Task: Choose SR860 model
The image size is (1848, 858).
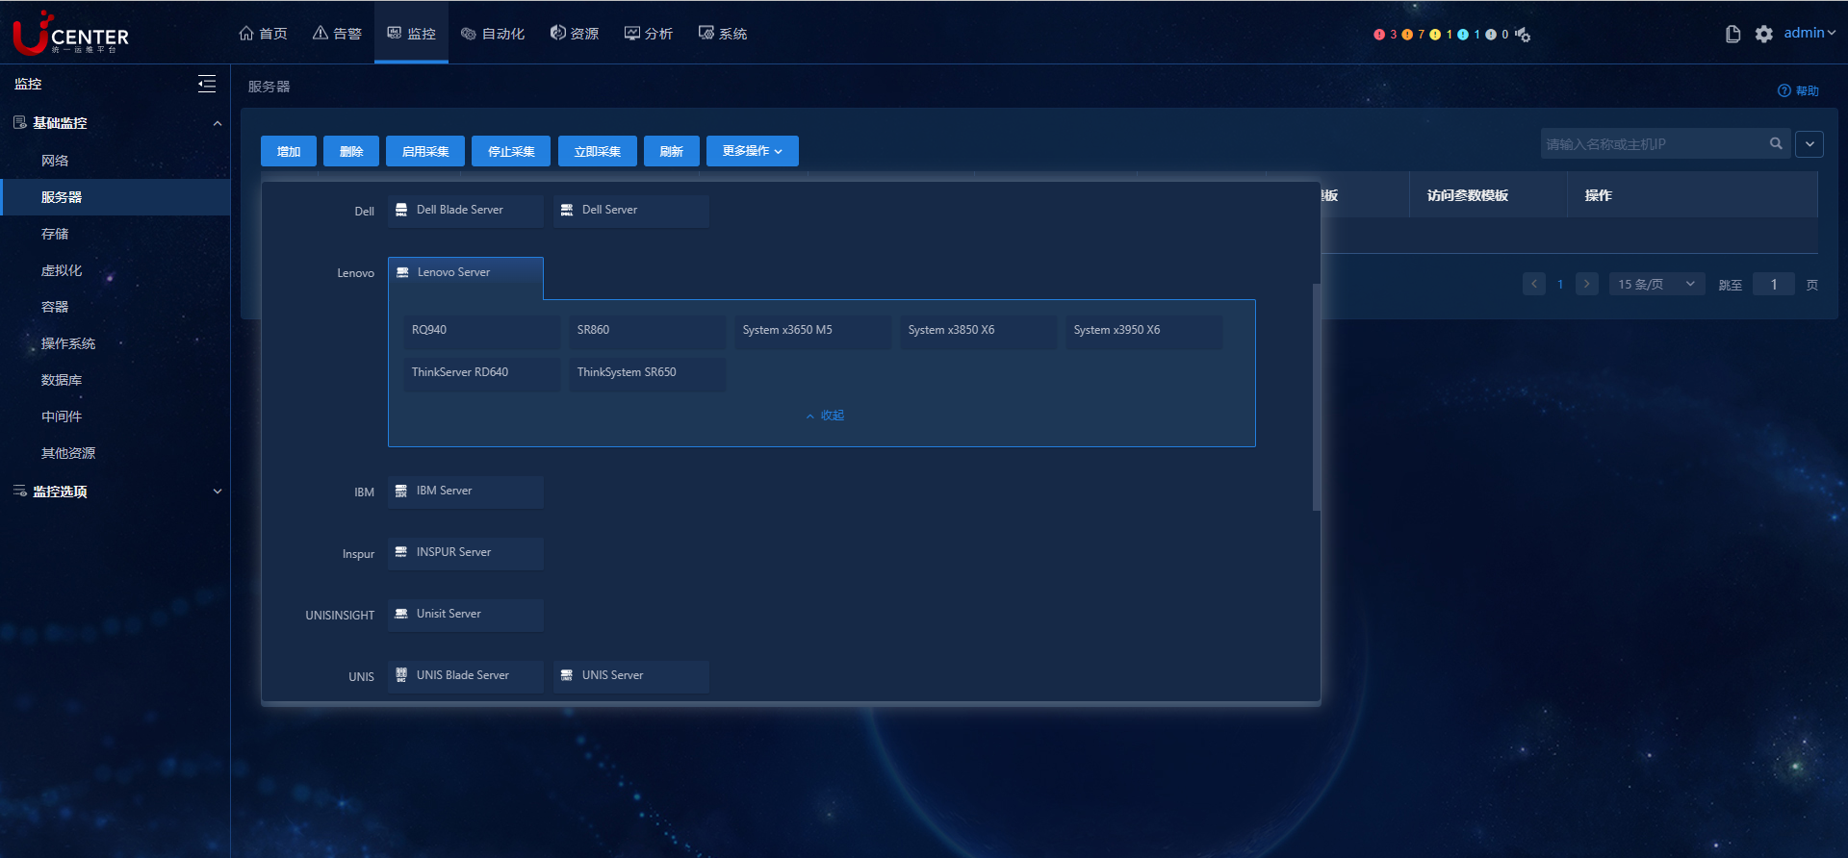Action: [647, 331]
